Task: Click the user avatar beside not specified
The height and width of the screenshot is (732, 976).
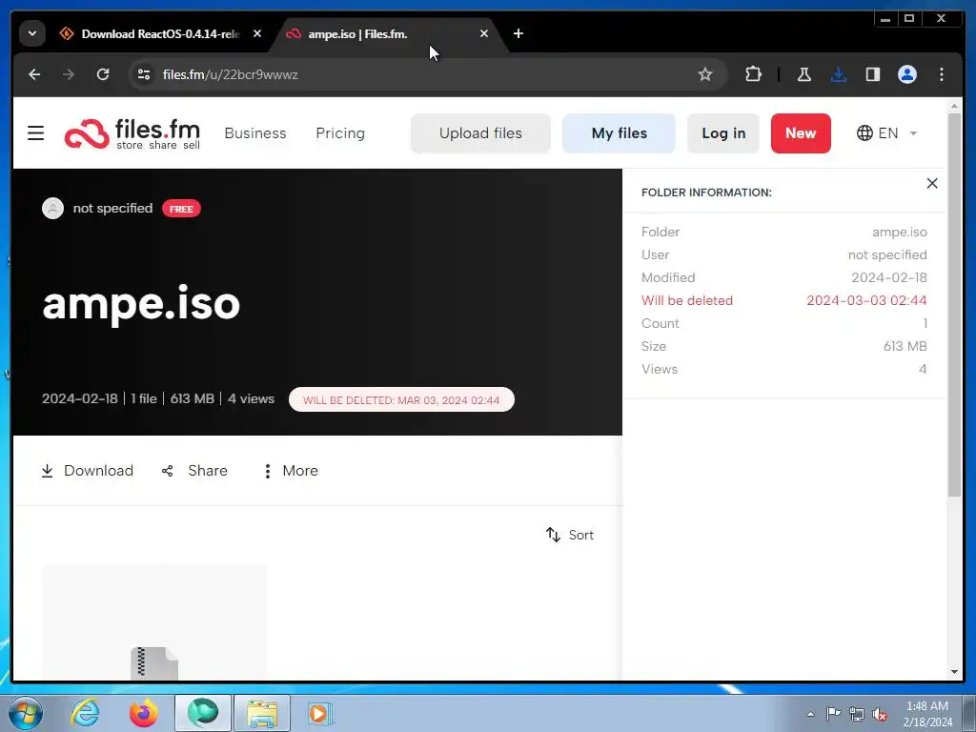Action: 53,208
